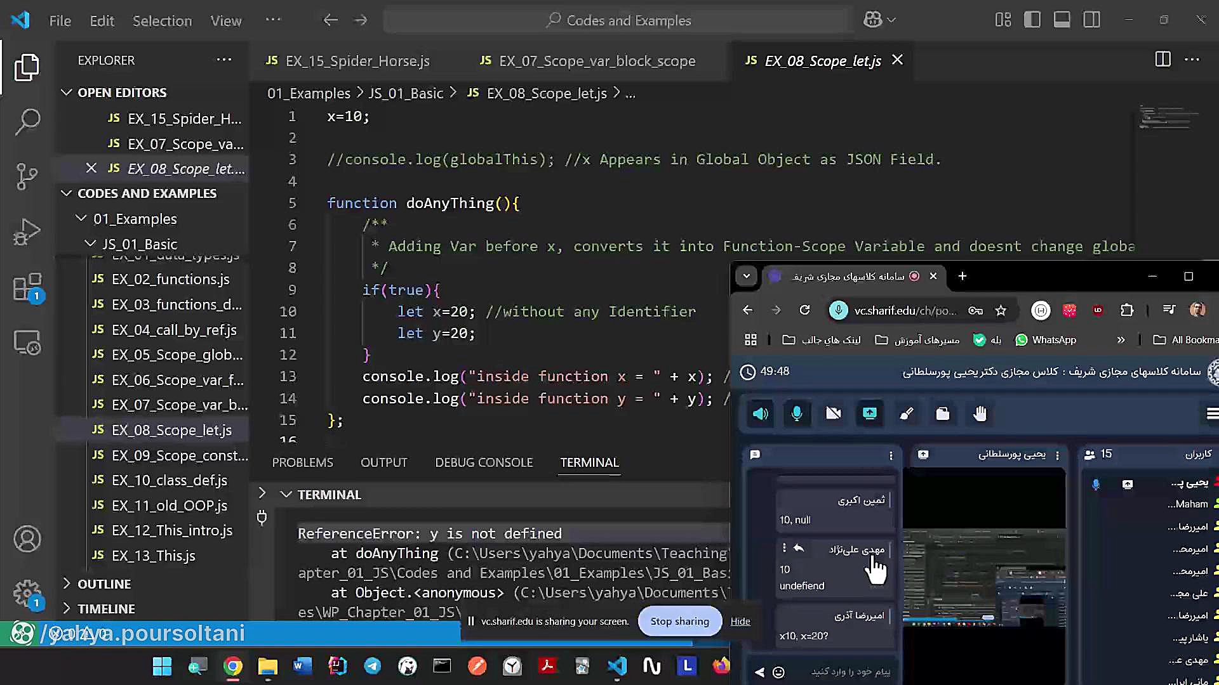1219x685 pixels.
Task: Open Word from the taskbar
Action: click(303, 666)
